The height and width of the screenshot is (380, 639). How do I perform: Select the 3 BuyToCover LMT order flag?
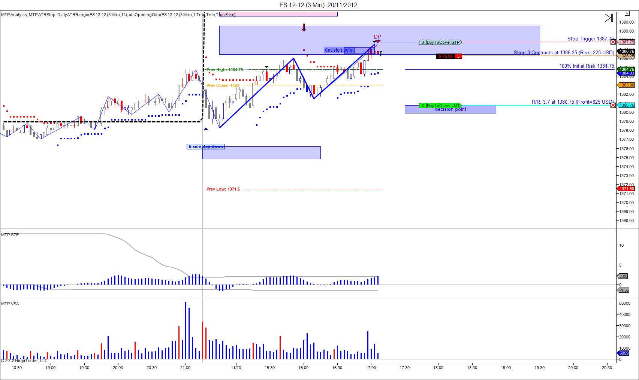tap(440, 106)
